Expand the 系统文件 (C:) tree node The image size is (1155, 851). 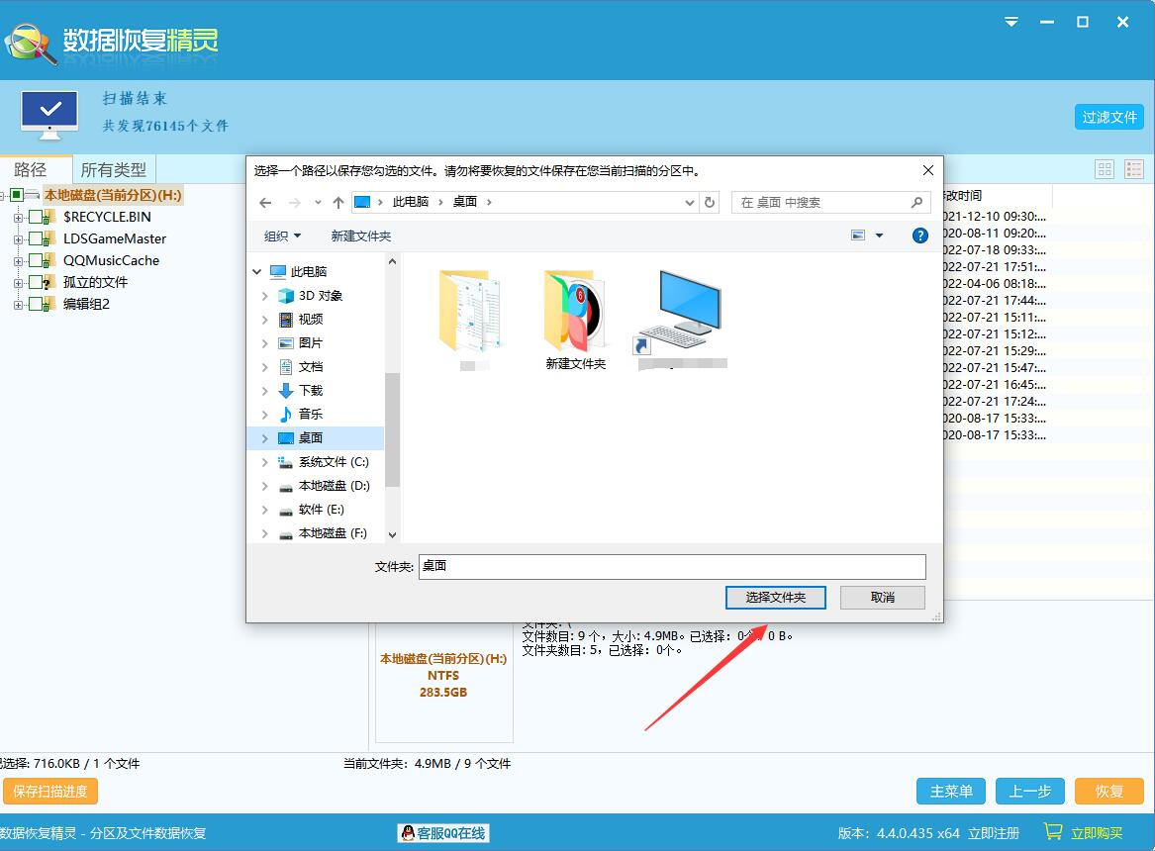coord(264,462)
